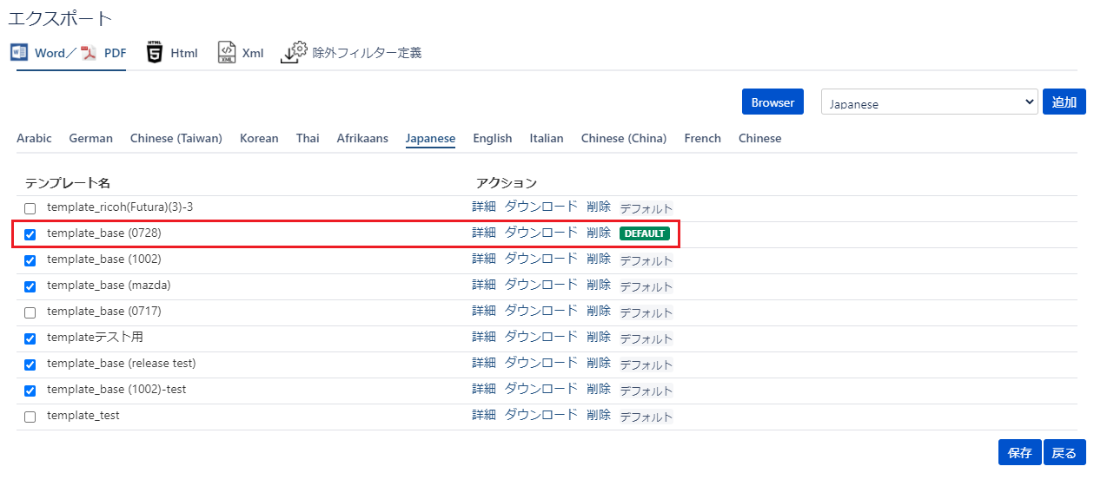Switch to the German language tab

[90, 139]
